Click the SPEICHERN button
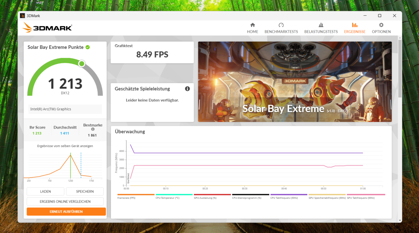Image resolution: width=419 pixels, height=233 pixels. [x=85, y=191]
